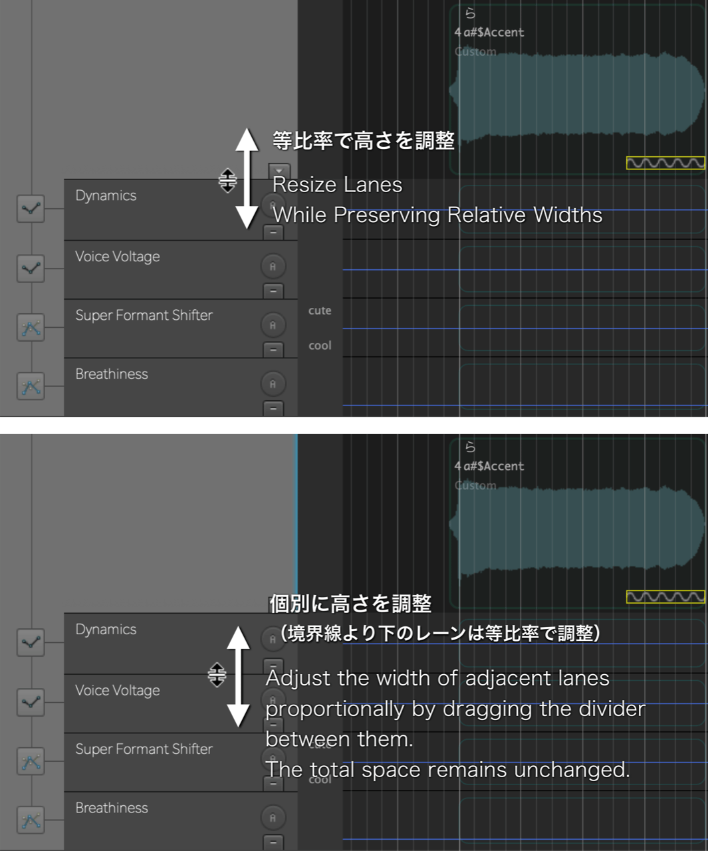The image size is (708, 851).
Task: Select the Breathiness curve icon in lower panel
Action: pyautogui.click(x=31, y=820)
